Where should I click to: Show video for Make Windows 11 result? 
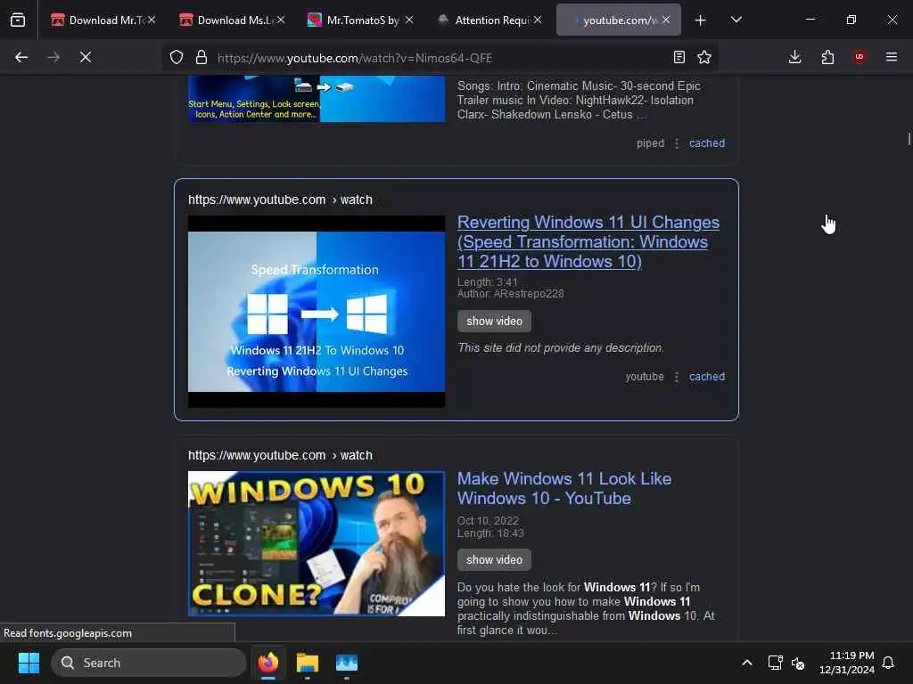pyautogui.click(x=494, y=559)
